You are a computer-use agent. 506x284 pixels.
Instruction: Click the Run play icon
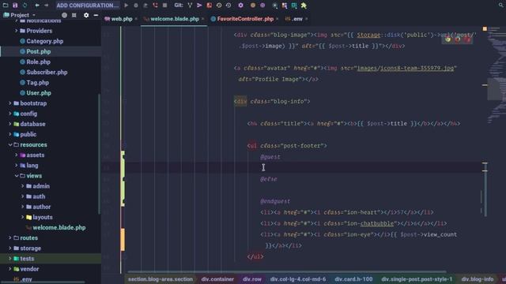pos(126,6)
